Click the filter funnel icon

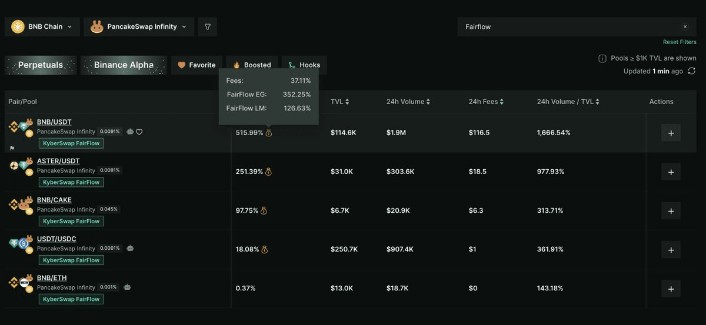(x=207, y=26)
